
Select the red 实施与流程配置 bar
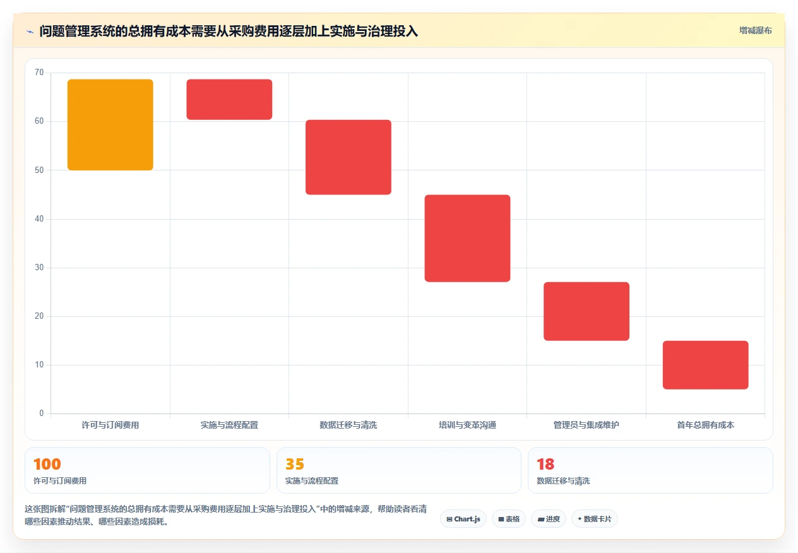(x=229, y=100)
